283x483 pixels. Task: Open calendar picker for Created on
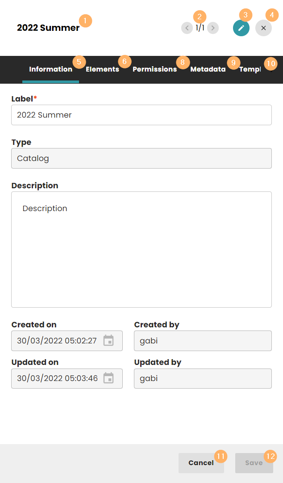coord(108,340)
